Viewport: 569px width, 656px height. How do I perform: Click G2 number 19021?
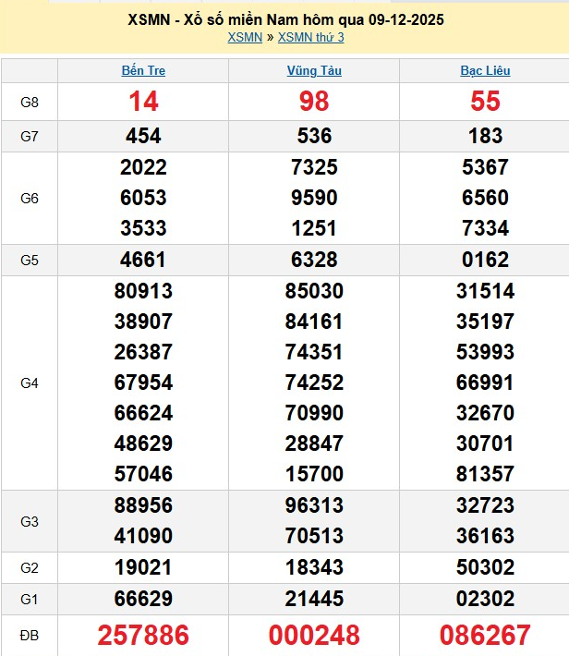click(x=143, y=567)
